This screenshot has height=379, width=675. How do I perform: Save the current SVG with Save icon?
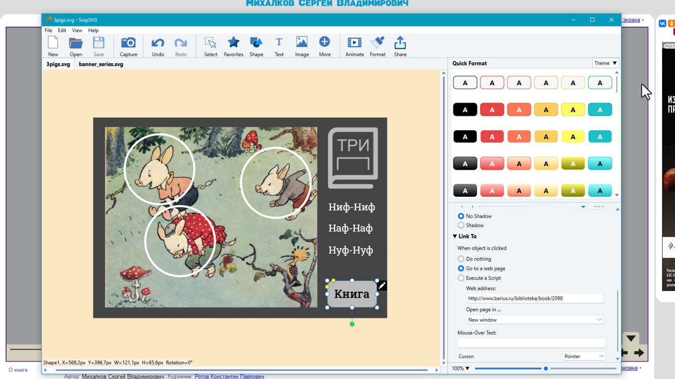coord(99,46)
